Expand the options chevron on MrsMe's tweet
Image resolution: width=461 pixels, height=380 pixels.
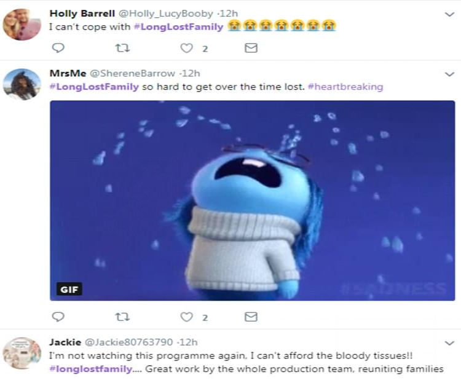click(449, 74)
